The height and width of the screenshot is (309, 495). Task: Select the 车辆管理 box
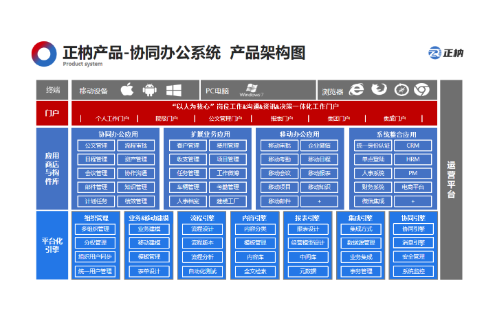(188, 187)
